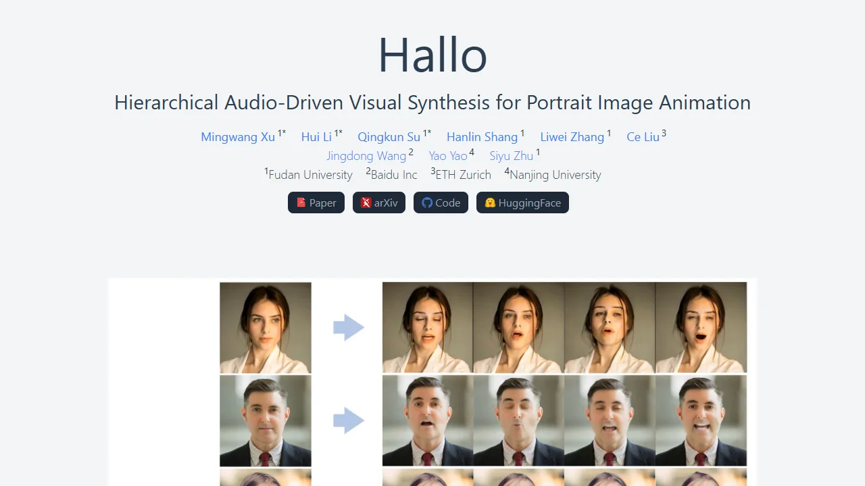Open Qingkun Su's author page
The width and height of the screenshot is (865, 486).
pyautogui.click(x=389, y=137)
